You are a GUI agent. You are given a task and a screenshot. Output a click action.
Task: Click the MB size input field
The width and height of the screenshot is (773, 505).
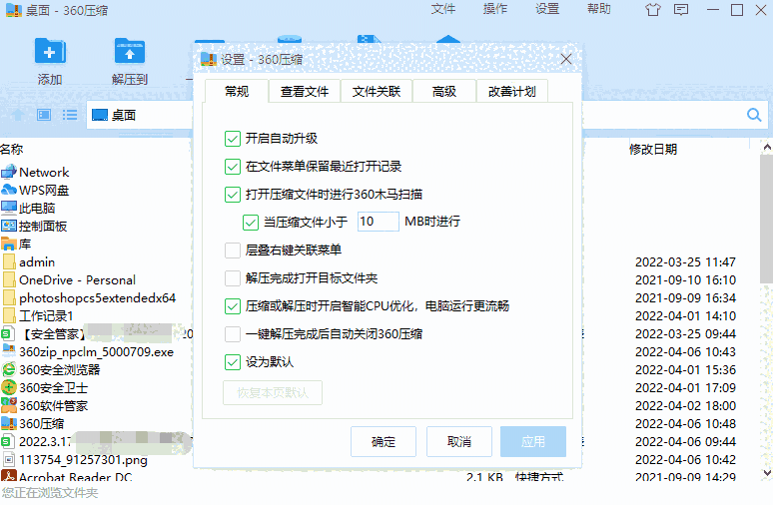pos(378,222)
